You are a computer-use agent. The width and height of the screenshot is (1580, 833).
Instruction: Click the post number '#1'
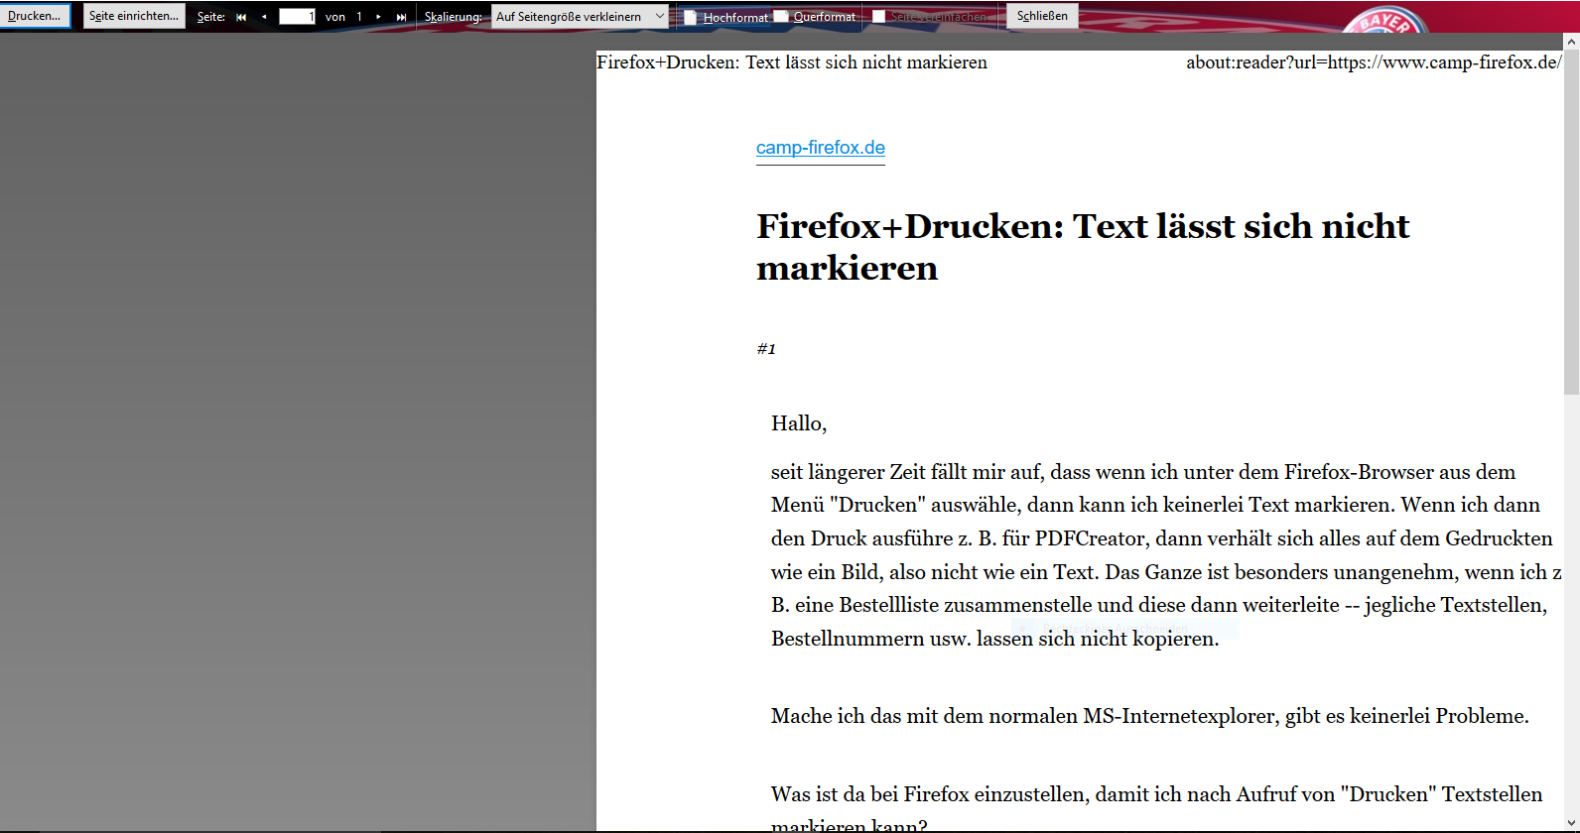coord(766,349)
